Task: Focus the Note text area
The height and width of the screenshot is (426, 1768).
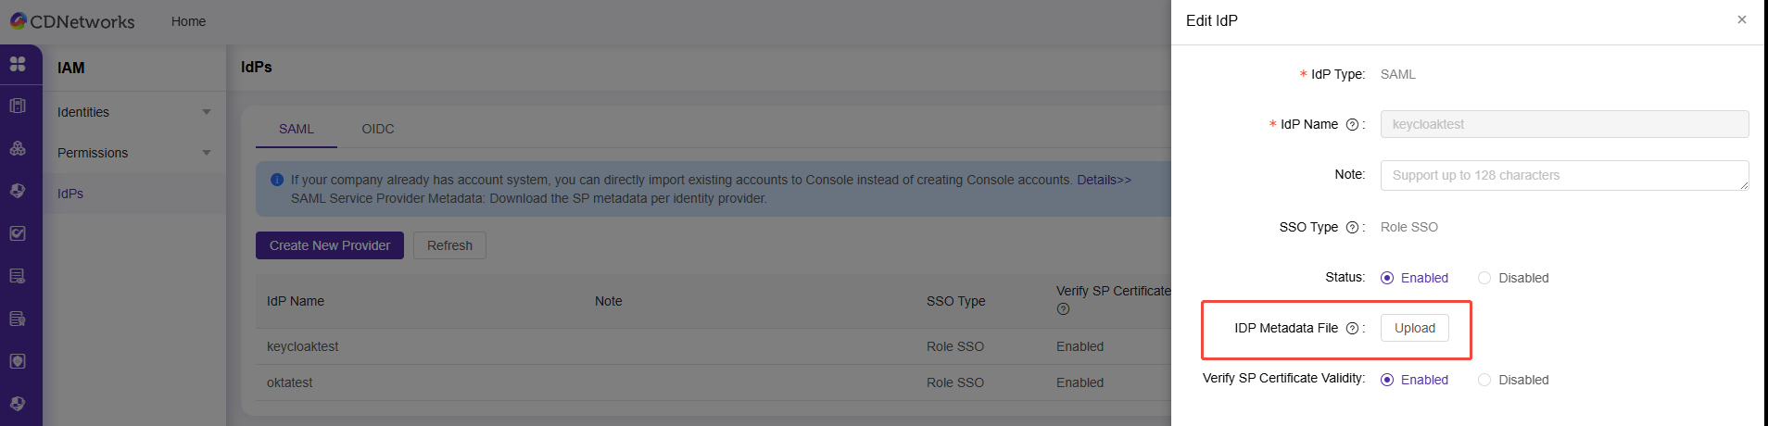Action: pos(1564,175)
